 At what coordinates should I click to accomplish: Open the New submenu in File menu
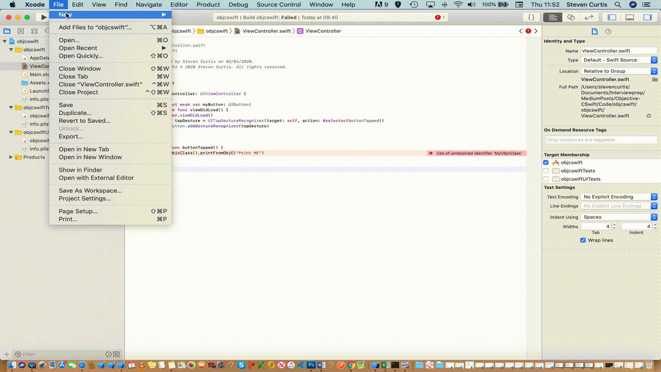(x=110, y=14)
